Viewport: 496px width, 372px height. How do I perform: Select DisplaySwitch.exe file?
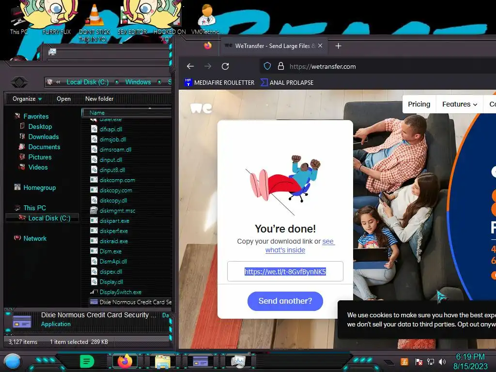[120, 292]
